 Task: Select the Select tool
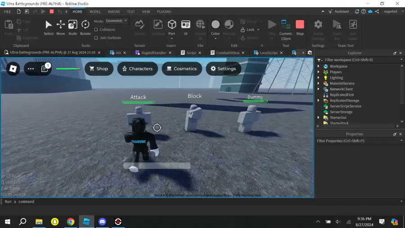48,27
